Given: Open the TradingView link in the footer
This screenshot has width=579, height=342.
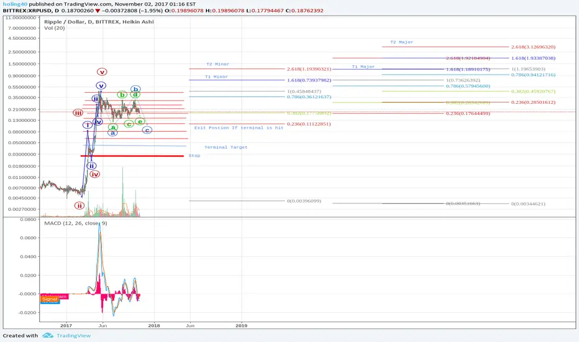Looking at the screenshot, I should (x=73, y=336).
